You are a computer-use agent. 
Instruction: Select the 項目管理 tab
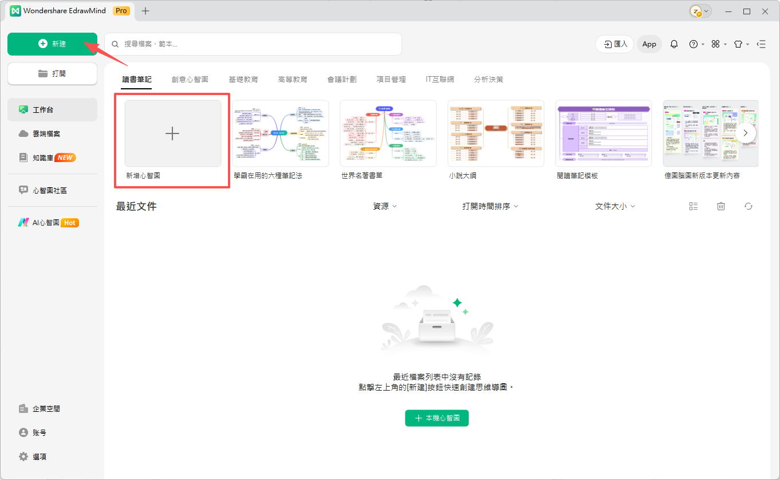(x=391, y=80)
